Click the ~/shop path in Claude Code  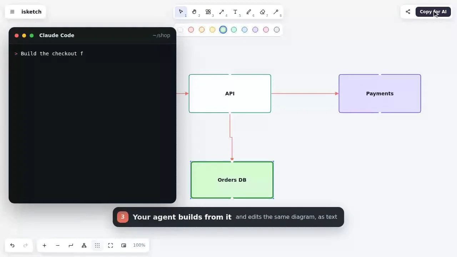(161, 35)
